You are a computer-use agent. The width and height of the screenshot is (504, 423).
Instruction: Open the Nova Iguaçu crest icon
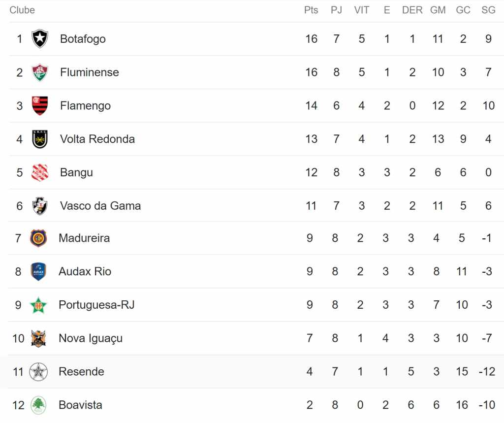point(38,338)
